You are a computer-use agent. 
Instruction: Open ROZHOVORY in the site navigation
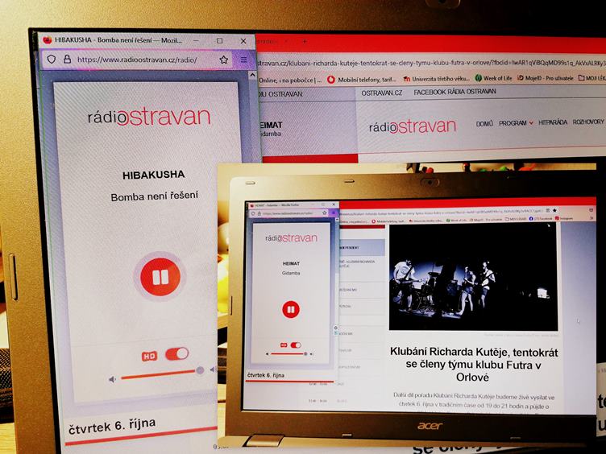coord(587,122)
